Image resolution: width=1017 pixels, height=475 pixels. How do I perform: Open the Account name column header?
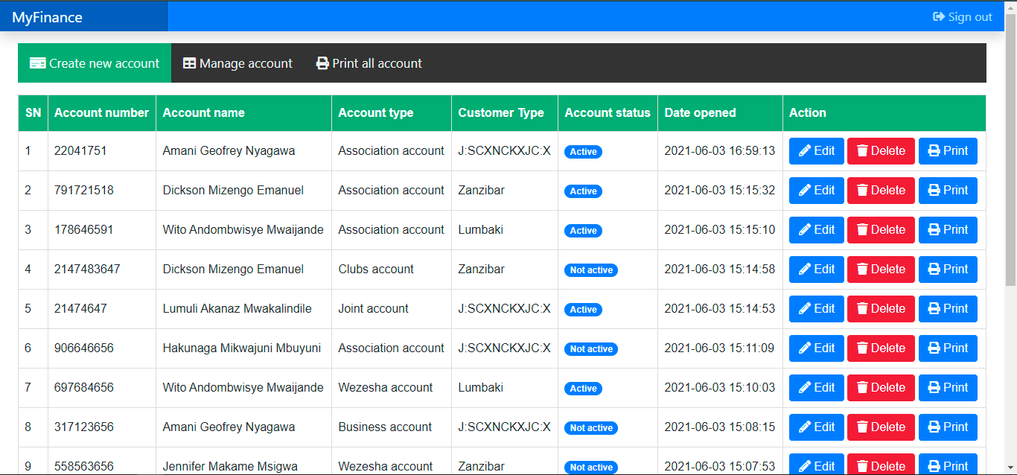(x=203, y=112)
